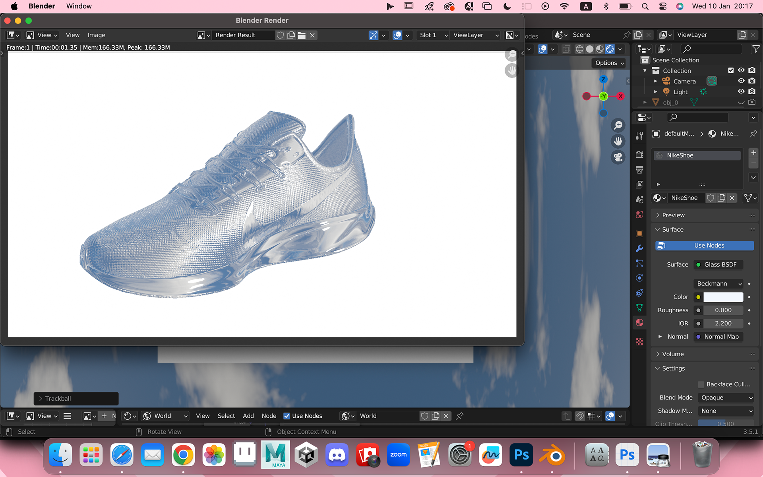Open the Scene properties tab
763x477 pixels.
(639, 200)
